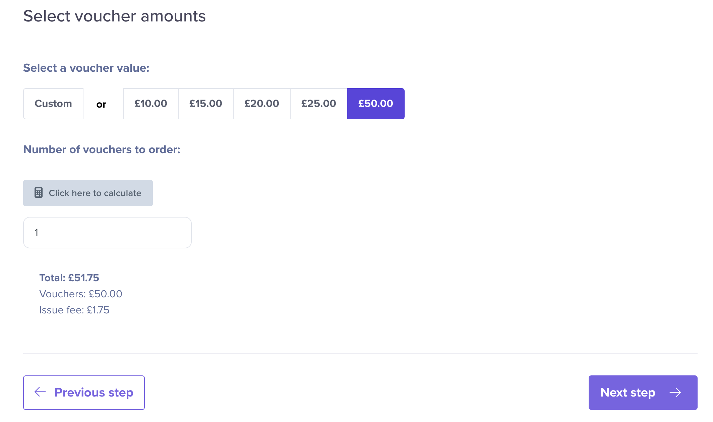Click the left arrow on Previous step

point(40,392)
